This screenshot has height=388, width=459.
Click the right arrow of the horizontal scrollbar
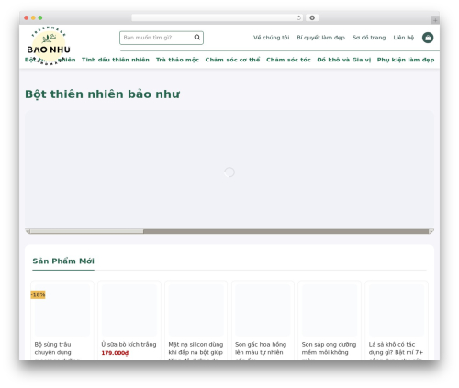[x=431, y=231]
